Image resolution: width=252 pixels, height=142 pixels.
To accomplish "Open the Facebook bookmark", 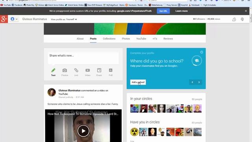I will click(17, 5).
